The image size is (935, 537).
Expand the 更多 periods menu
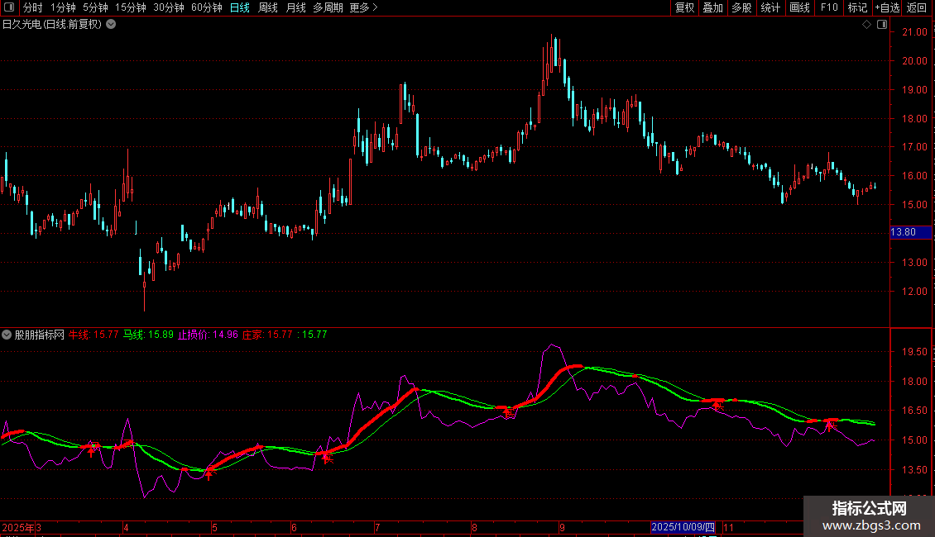363,7
